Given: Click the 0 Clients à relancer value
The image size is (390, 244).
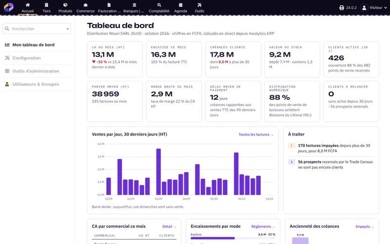Looking at the screenshot, I should tap(331, 94).
